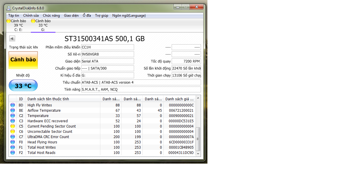Screen dimensions: 338x190
Task: Click the serial number field 9VS0VGR8
Action: pyautogui.click(x=107, y=54)
